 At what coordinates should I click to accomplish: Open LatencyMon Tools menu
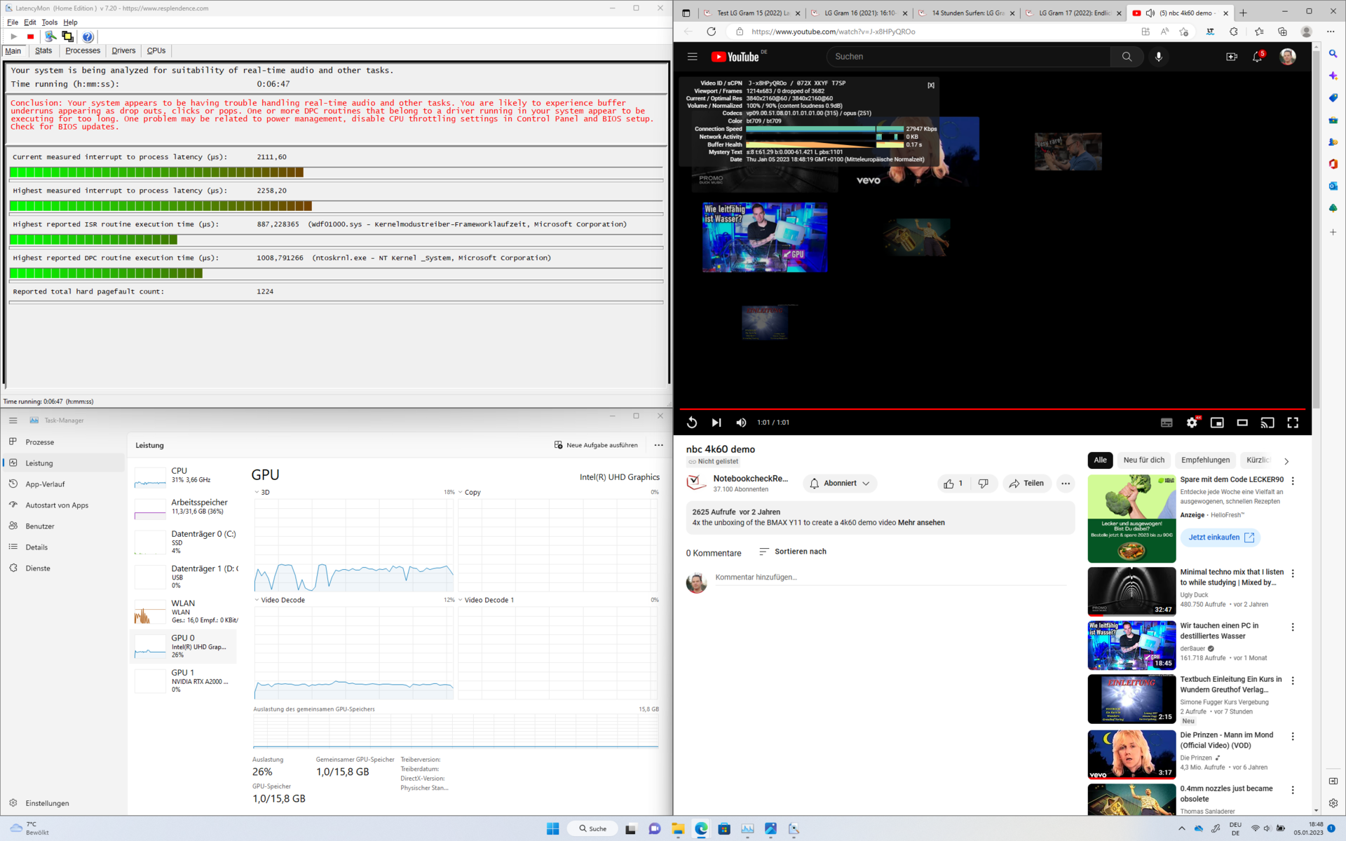(x=50, y=22)
